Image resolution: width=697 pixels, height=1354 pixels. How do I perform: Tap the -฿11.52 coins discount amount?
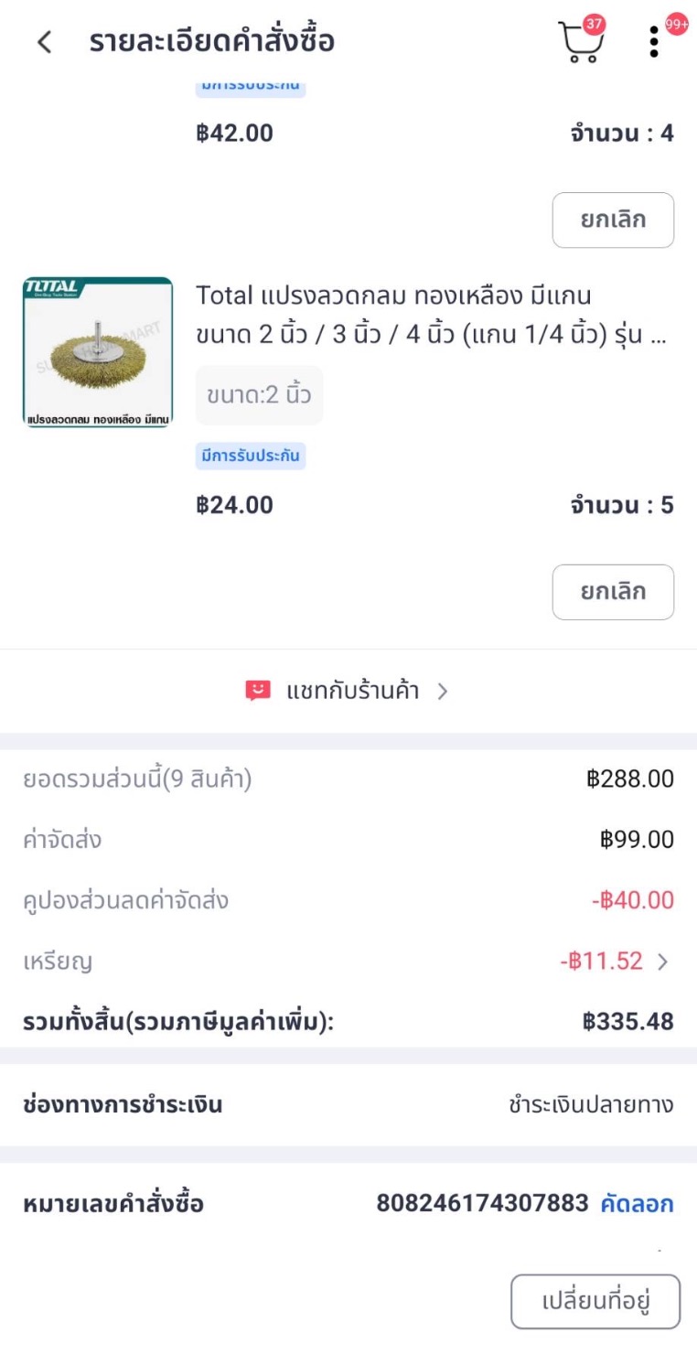[601, 962]
